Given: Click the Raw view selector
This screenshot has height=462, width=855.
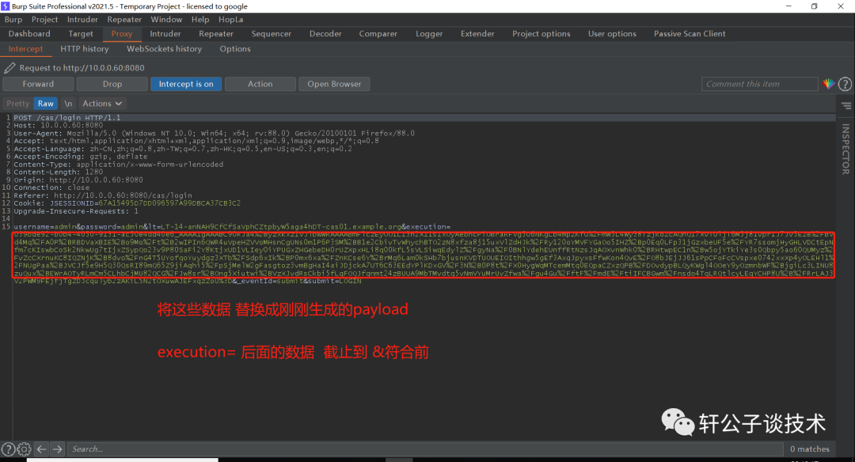Looking at the screenshot, I should [45, 103].
